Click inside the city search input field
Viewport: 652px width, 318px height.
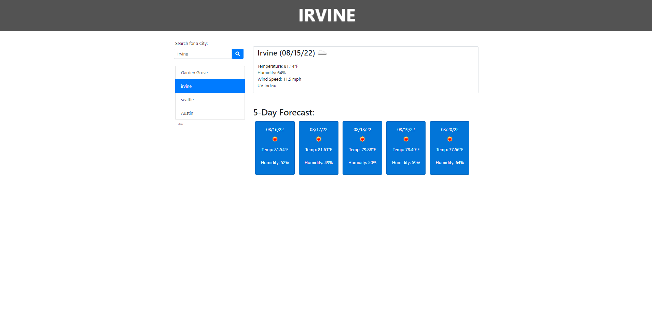(x=203, y=54)
